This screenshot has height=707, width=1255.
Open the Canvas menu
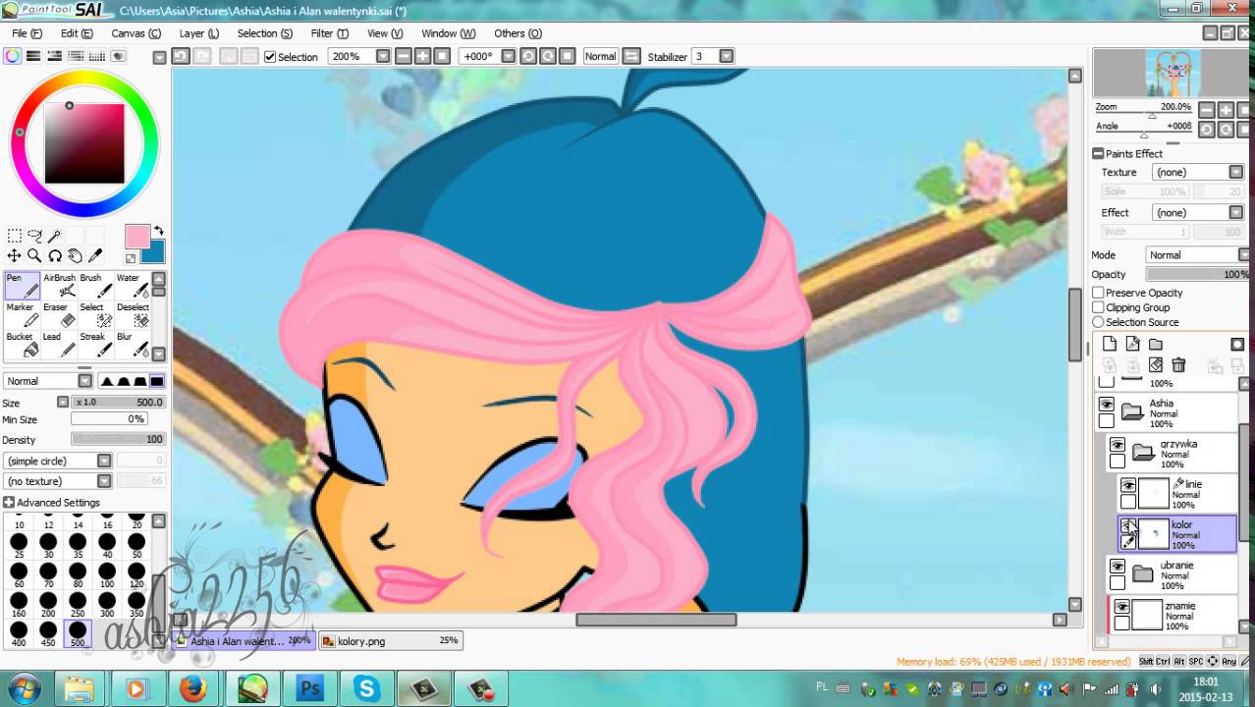tap(136, 33)
